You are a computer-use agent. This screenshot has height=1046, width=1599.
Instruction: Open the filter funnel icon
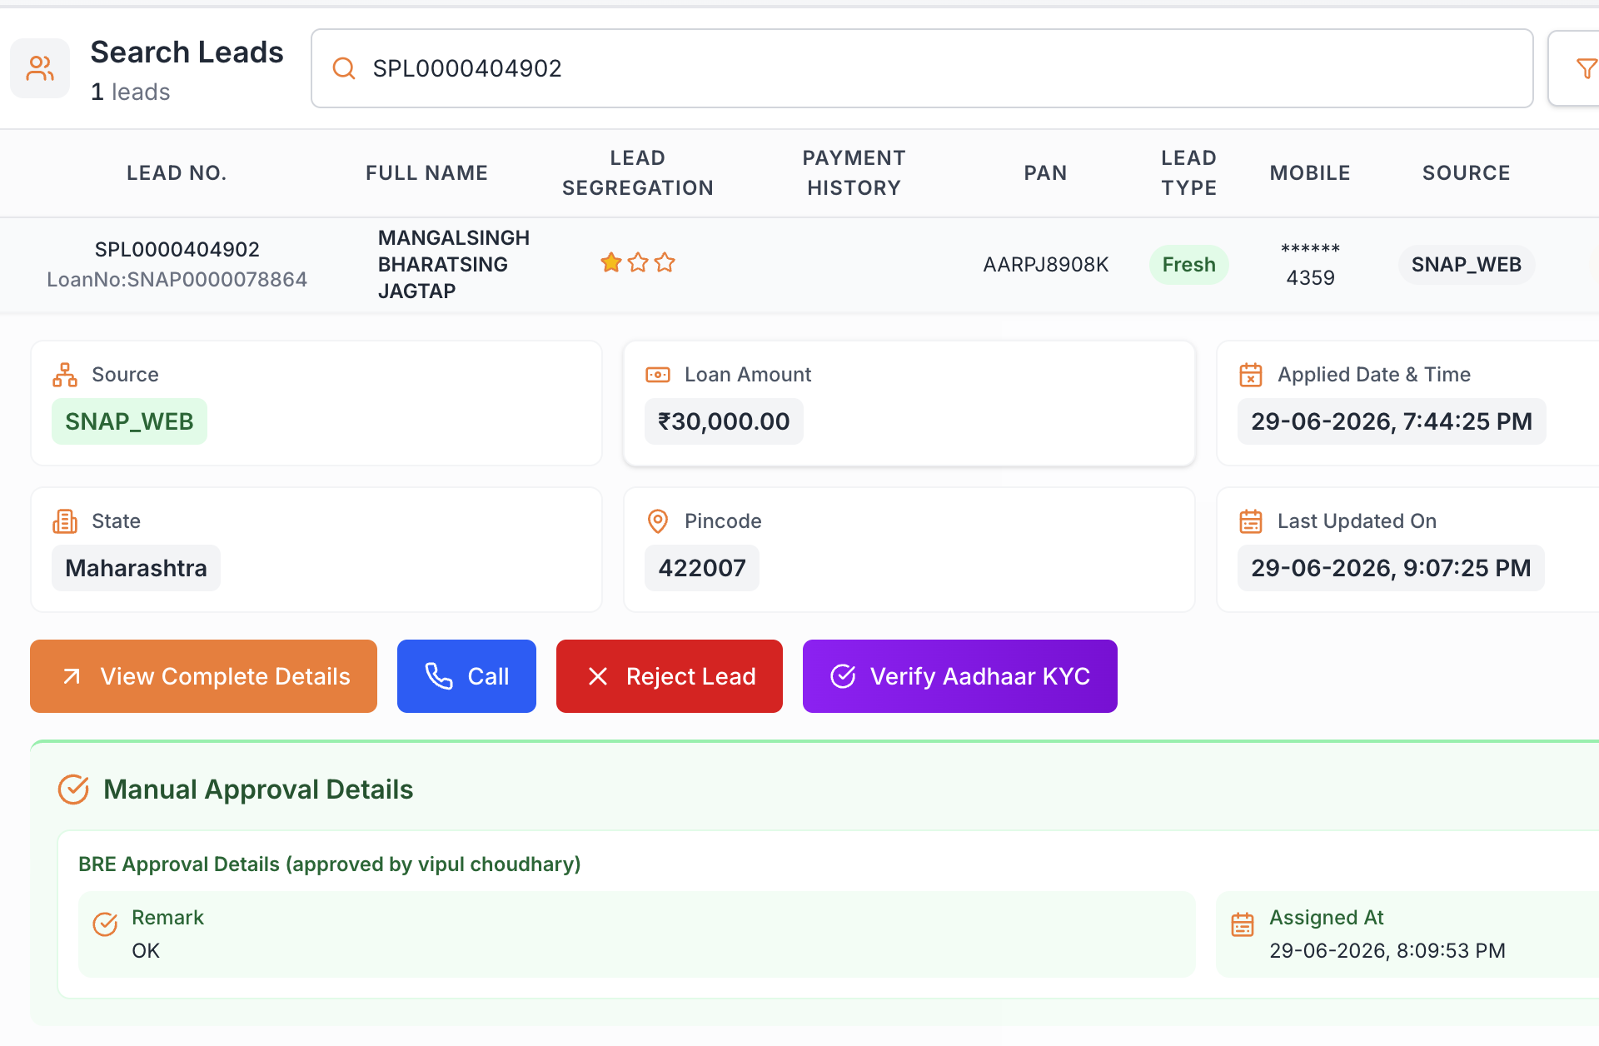click(1587, 68)
